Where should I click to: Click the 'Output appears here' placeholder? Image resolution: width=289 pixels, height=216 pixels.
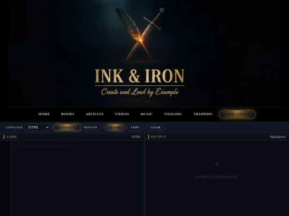217,177
